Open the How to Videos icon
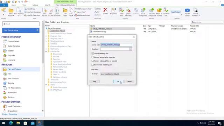224x126 pixels. tap(187, 12)
